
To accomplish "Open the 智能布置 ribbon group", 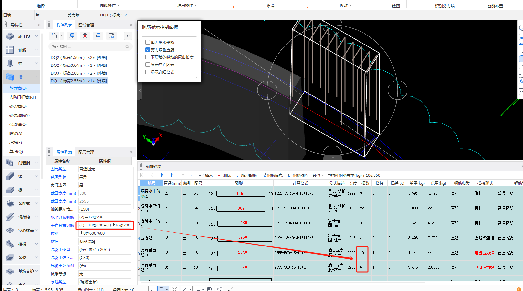I will click(x=495, y=6).
